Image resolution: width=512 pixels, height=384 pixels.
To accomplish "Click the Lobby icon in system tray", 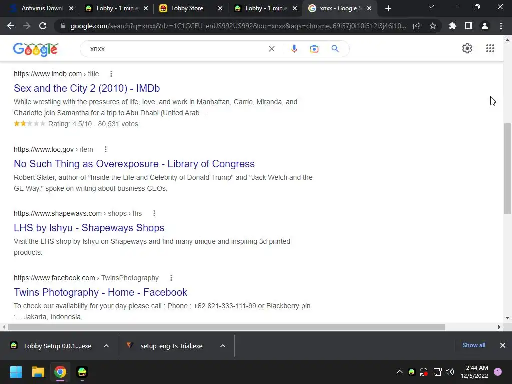I will pyautogui.click(x=412, y=372).
